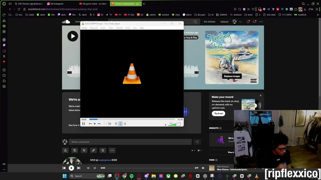Expand SoundCloud profile avatar dropdown

[237, 22]
